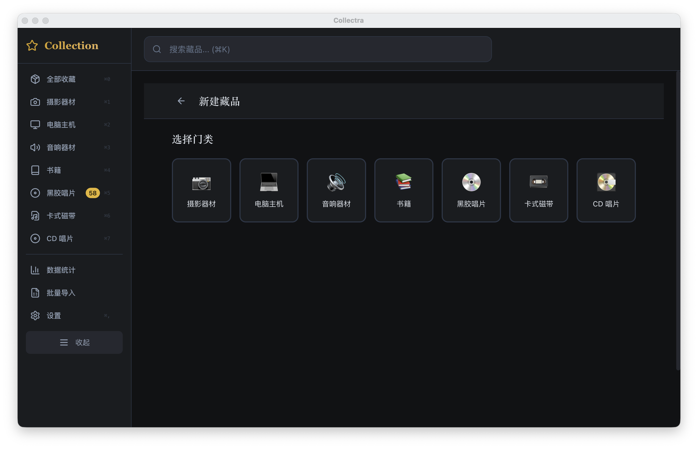Collapse the sidebar with 收起 button

[x=74, y=342]
